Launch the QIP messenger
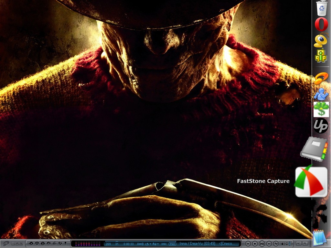Screen dimensions: 331x248 click(321, 56)
